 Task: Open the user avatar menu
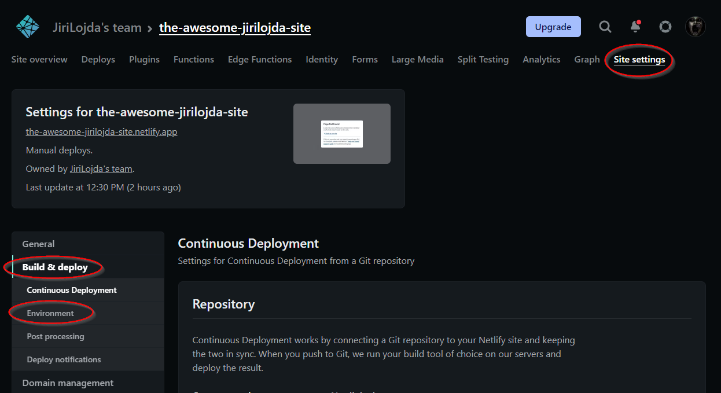pos(696,27)
